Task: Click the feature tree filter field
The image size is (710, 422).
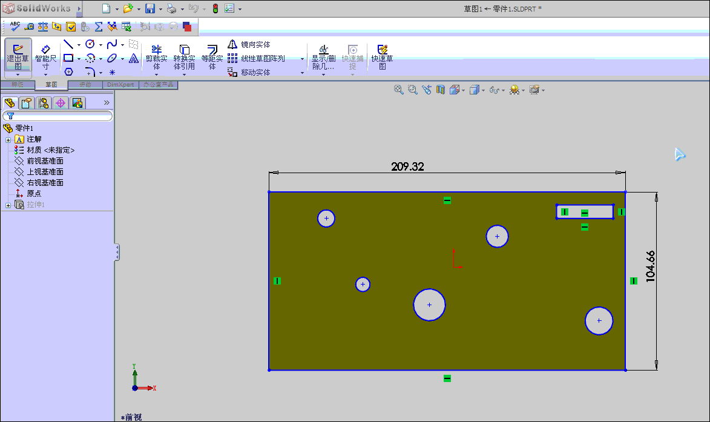Action: (x=58, y=116)
